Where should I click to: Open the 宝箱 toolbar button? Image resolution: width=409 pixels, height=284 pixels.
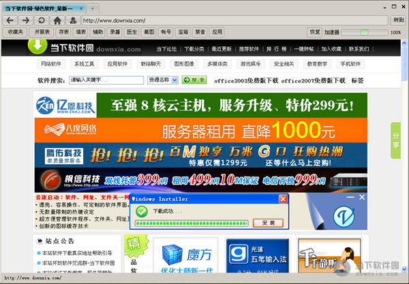pyautogui.click(x=183, y=32)
